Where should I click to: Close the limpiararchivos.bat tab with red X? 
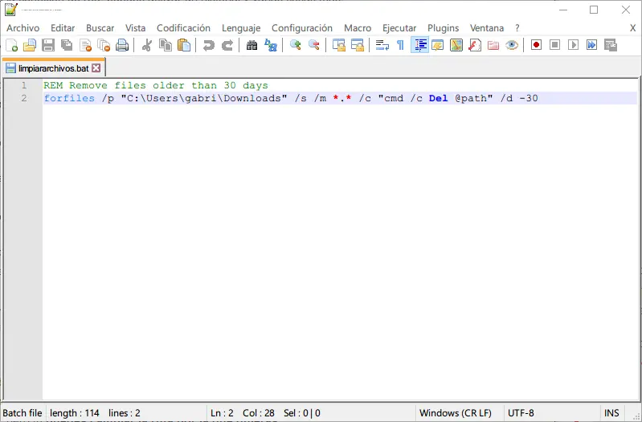pyautogui.click(x=96, y=68)
